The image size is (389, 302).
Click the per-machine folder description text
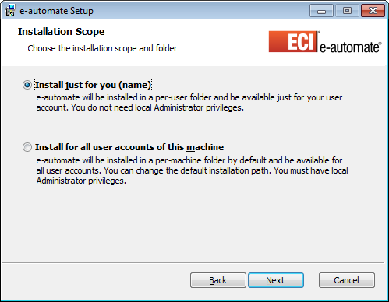coord(192,170)
